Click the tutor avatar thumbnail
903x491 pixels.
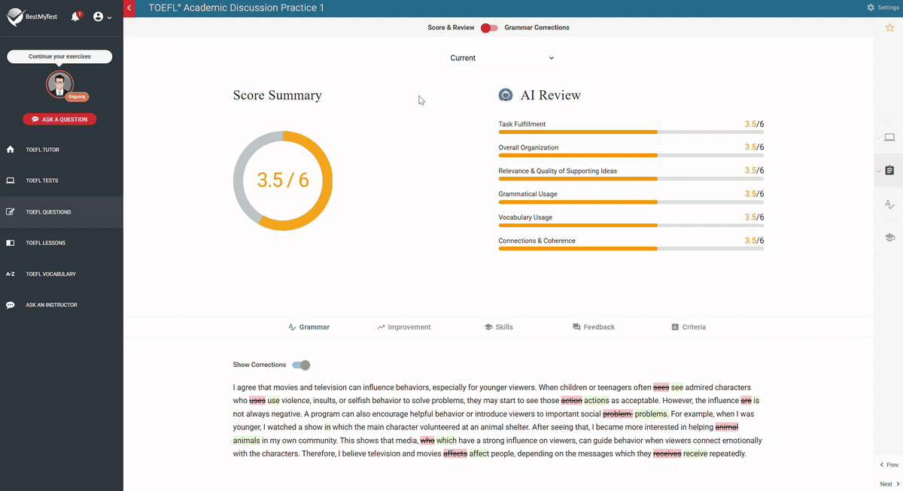pos(59,84)
